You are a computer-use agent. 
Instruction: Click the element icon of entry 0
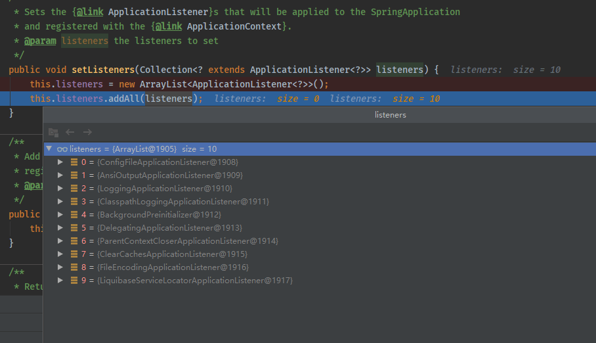point(74,162)
